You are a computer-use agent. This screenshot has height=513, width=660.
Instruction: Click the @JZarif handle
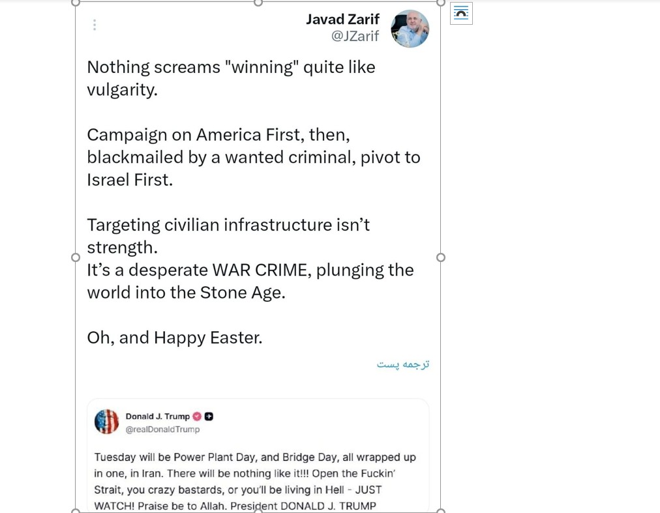355,37
